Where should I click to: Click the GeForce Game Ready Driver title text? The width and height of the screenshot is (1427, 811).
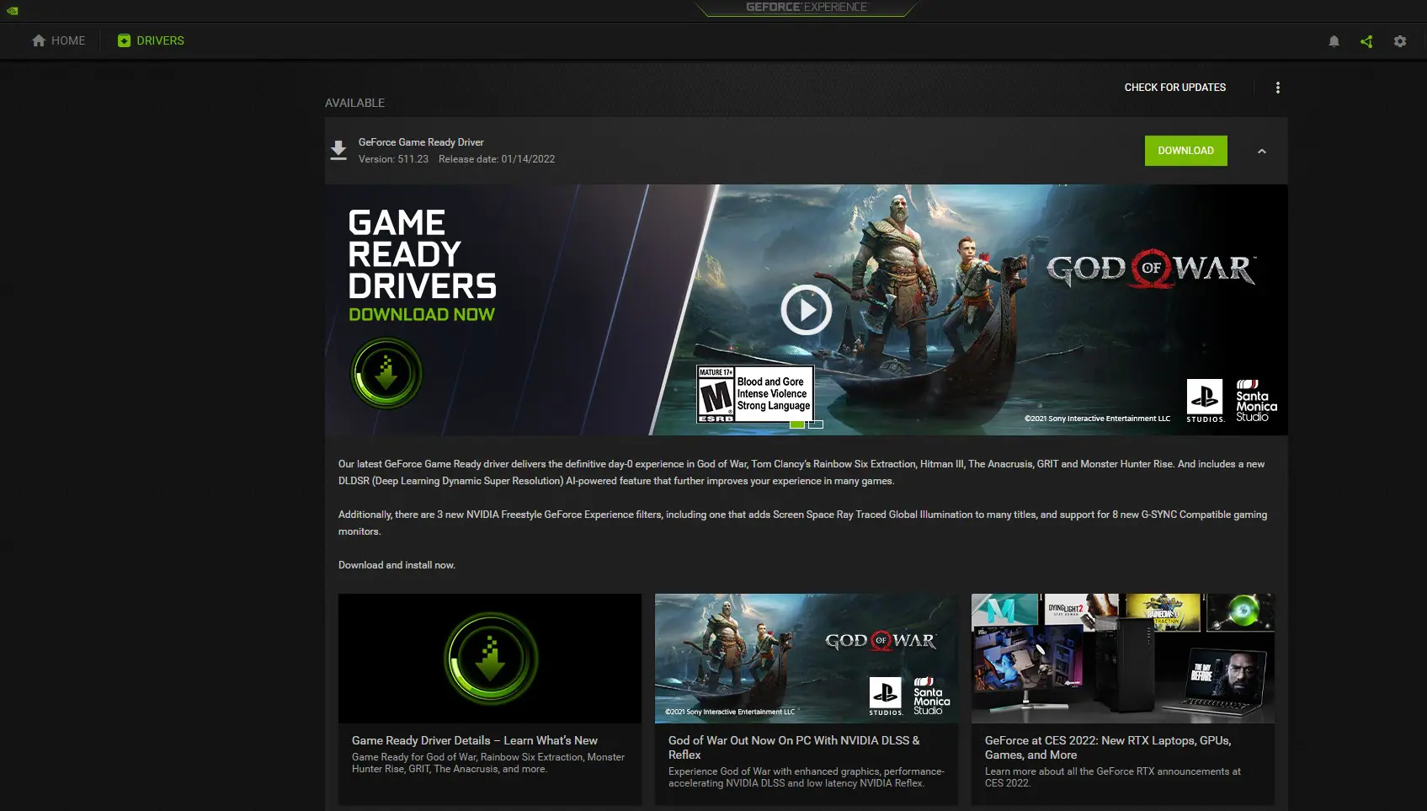[421, 142]
